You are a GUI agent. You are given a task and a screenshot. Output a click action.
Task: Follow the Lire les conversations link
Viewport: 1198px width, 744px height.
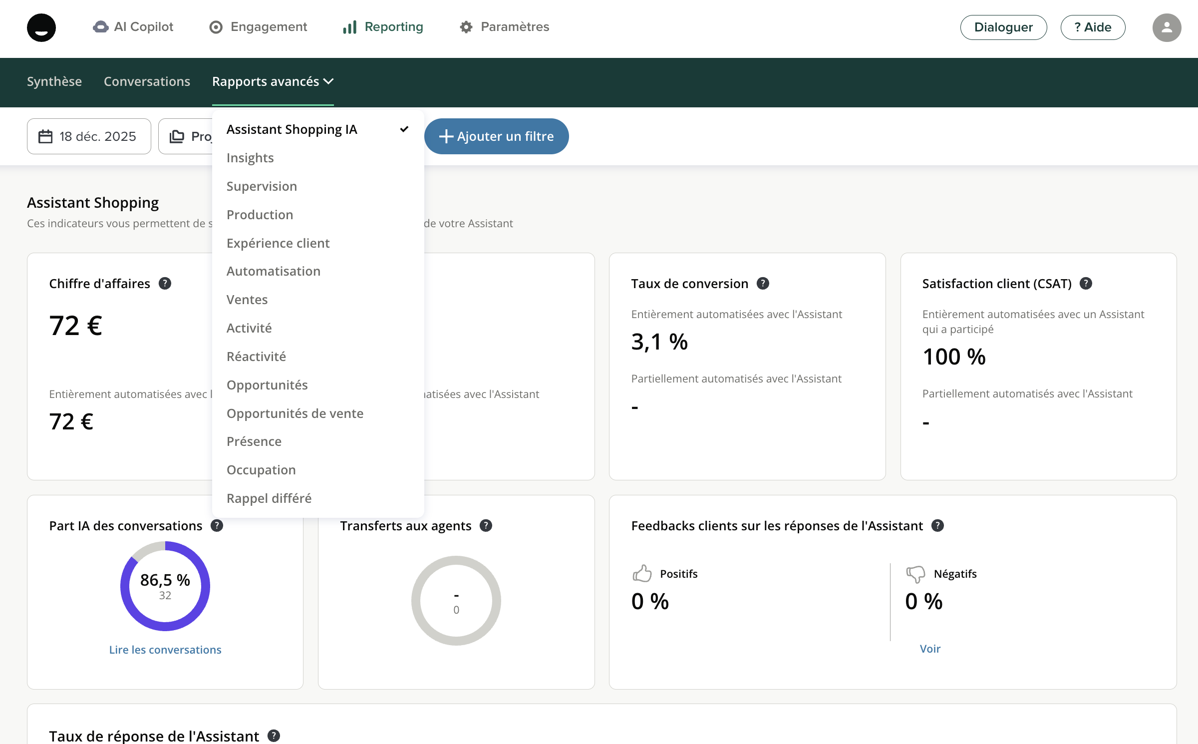click(165, 650)
